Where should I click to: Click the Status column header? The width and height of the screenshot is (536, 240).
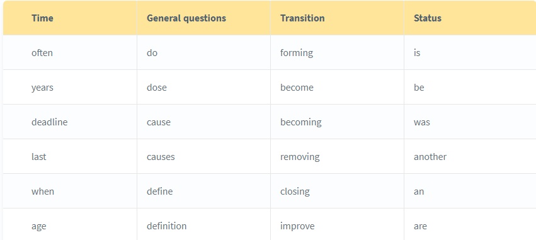tap(470, 18)
